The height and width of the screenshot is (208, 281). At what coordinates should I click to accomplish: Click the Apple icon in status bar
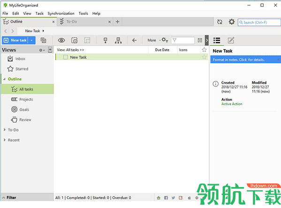point(189,198)
